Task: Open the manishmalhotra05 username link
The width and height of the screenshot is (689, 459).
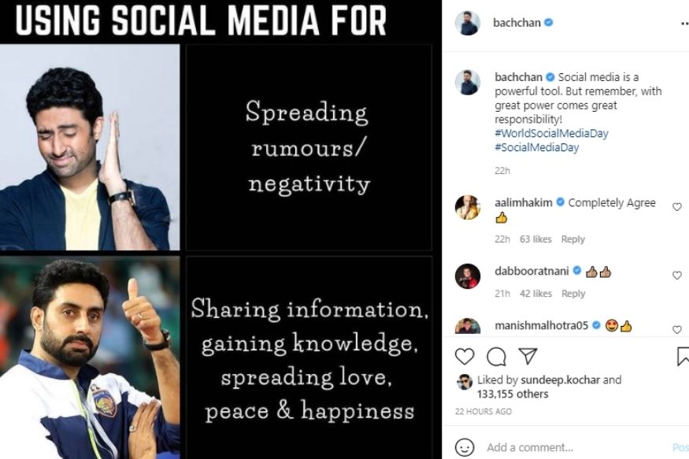Action: (x=542, y=325)
